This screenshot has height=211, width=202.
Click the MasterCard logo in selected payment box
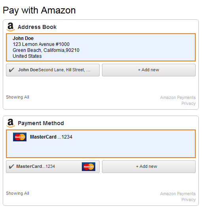pos(20,137)
